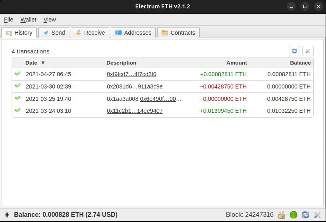Click the Receive tab hand icon
This screenshot has width=326, height=222.
pyautogui.click(x=78, y=33)
